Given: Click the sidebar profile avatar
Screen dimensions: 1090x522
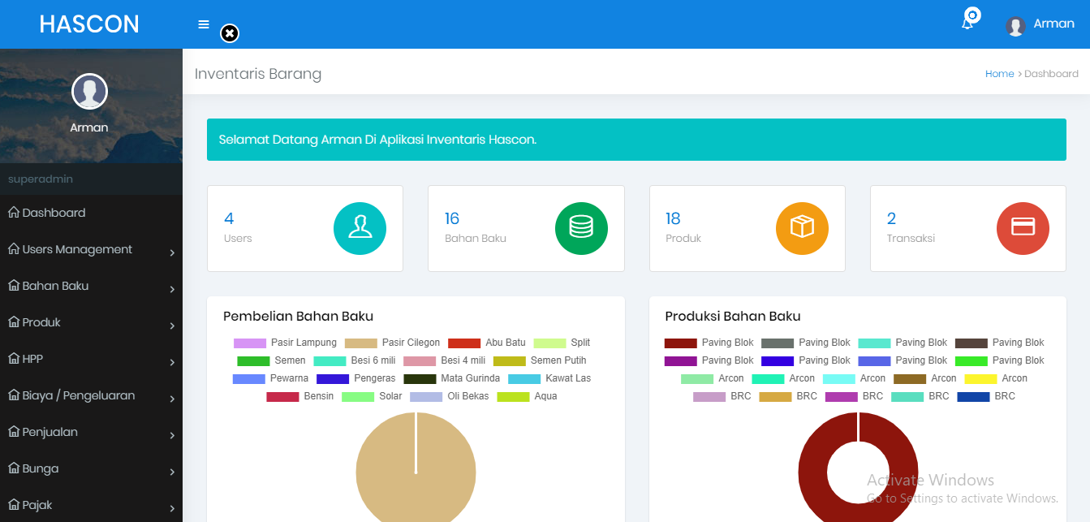Looking at the screenshot, I should pos(89,91).
